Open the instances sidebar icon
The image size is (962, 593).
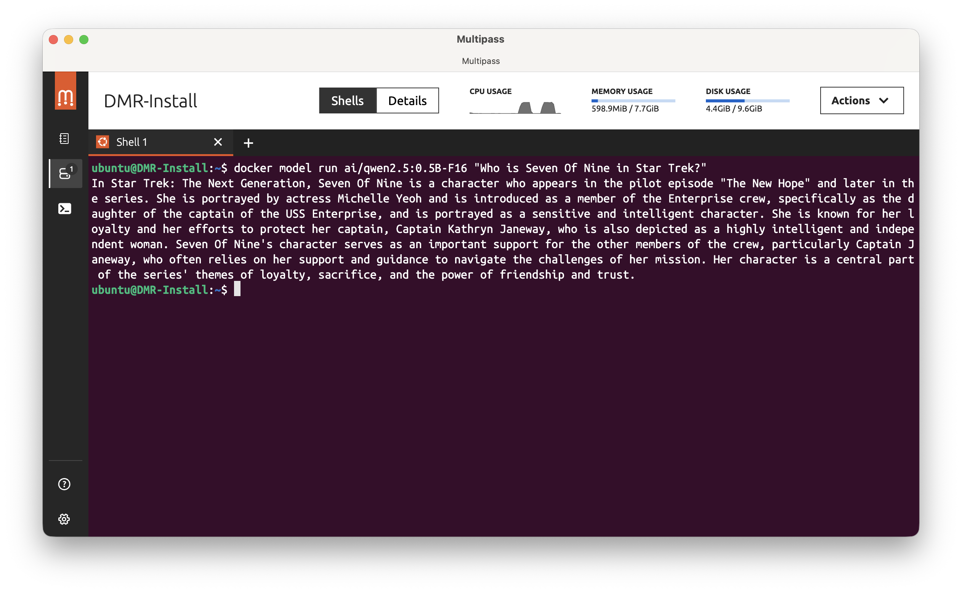(65, 173)
